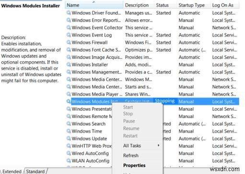
Task: Select the WLAN AutoConfig service name
Action: click(x=91, y=161)
